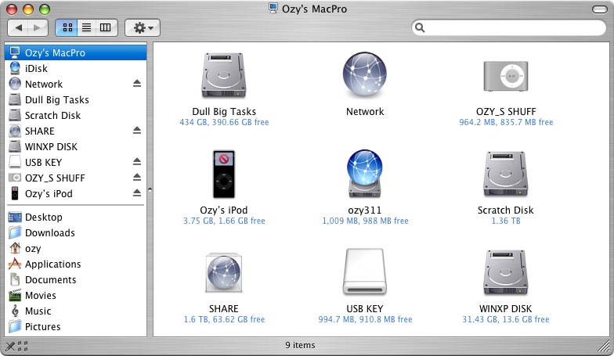This screenshot has height=356, width=614.
Task: Click the '434 GB, 390.66 GB free' text
Action: pyautogui.click(x=224, y=122)
